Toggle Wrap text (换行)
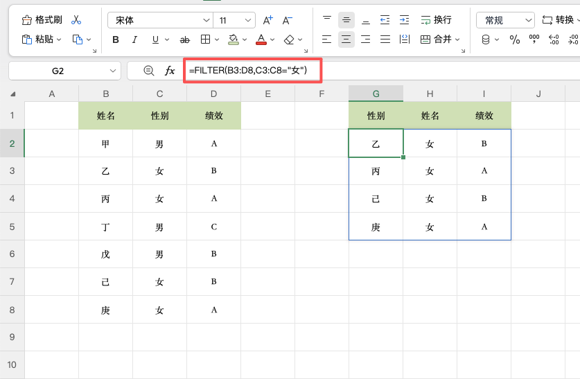This screenshot has width=580, height=379. [x=436, y=20]
